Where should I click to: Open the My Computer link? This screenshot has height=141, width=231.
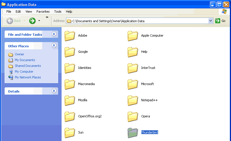[24, 72]
